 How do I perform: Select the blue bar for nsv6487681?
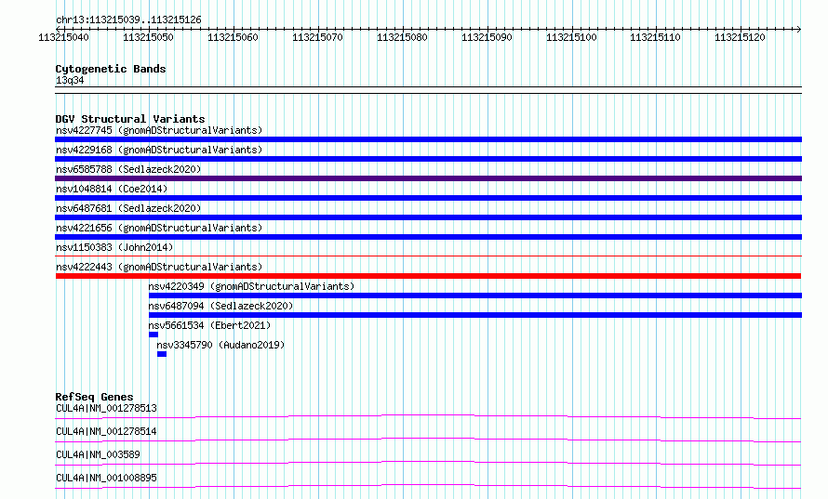(428, 217)
